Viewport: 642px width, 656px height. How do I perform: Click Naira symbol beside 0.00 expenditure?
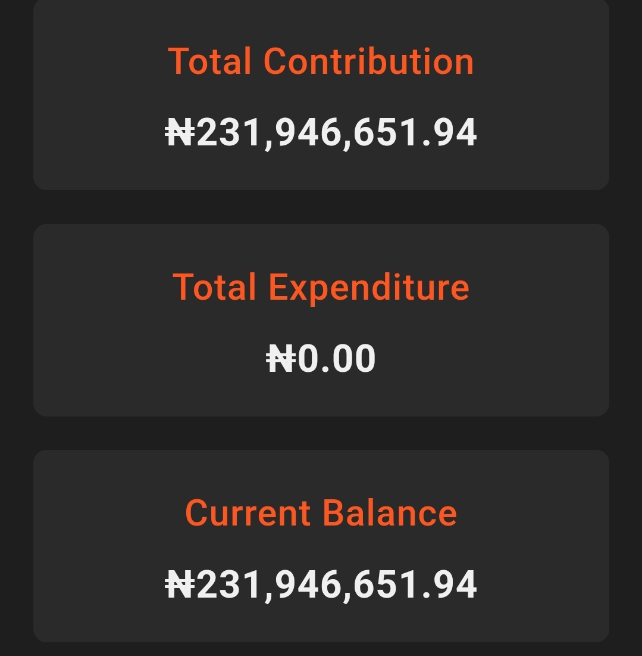click(x=281, y=359)
